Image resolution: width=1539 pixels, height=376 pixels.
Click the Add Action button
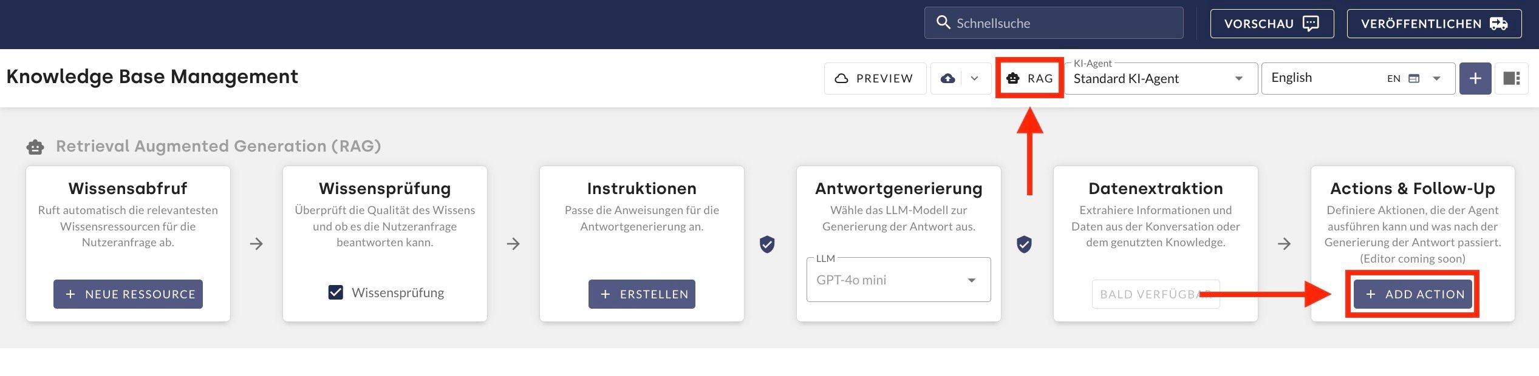[x=1413, y=294]
